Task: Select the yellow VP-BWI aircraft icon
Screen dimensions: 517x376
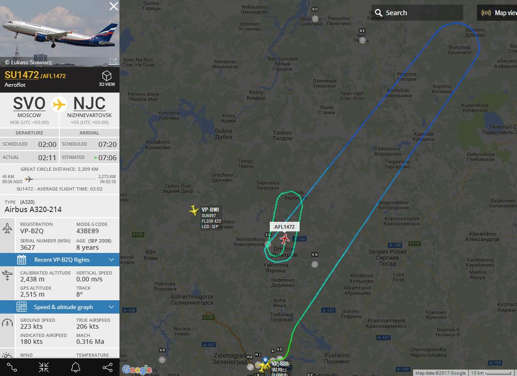Action: [194, 210]
